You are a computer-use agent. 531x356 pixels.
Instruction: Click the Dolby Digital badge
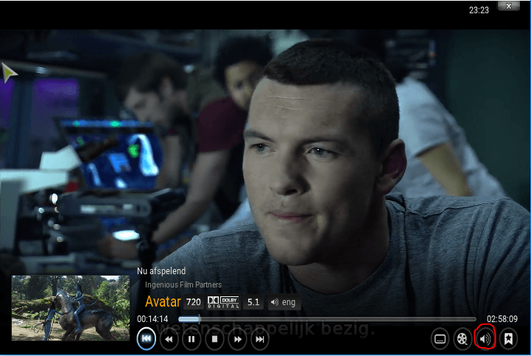(x=224, y=302)
